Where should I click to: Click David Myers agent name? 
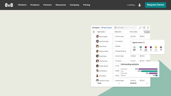[103, 56]
